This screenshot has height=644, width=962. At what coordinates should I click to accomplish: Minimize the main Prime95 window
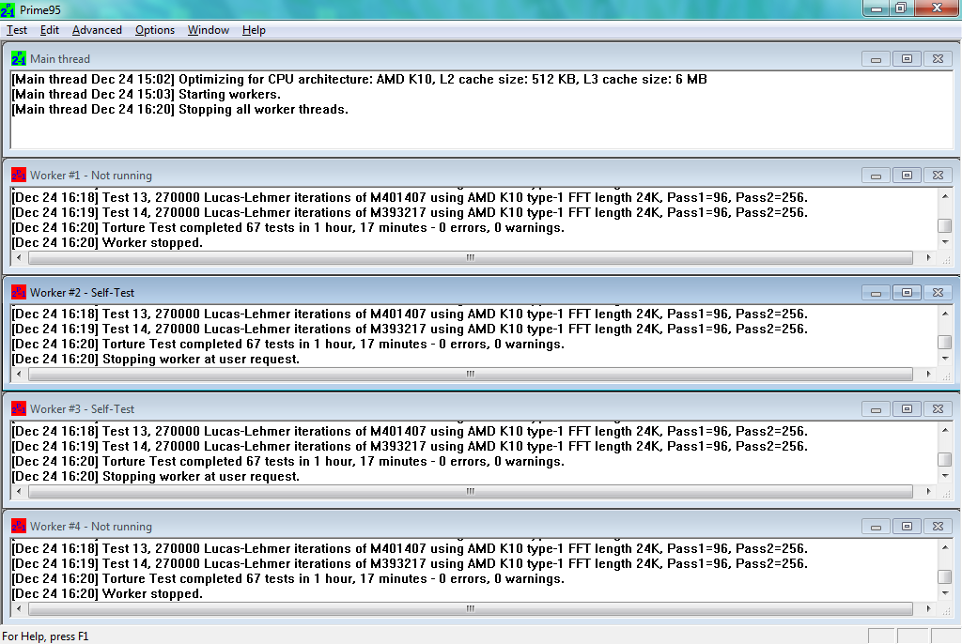coord(877,8)
